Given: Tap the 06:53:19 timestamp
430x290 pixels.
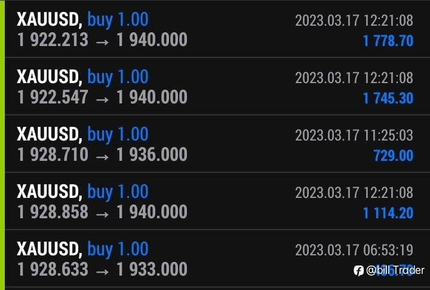Looking at the screenshot, I should pos(388,250).
